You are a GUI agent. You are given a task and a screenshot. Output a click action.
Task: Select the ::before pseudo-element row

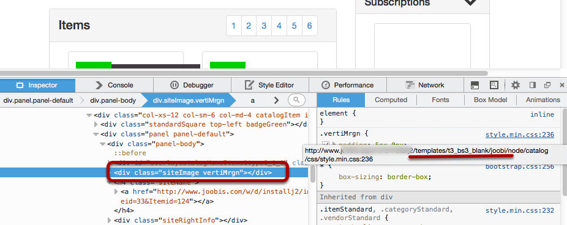[130, 153]
